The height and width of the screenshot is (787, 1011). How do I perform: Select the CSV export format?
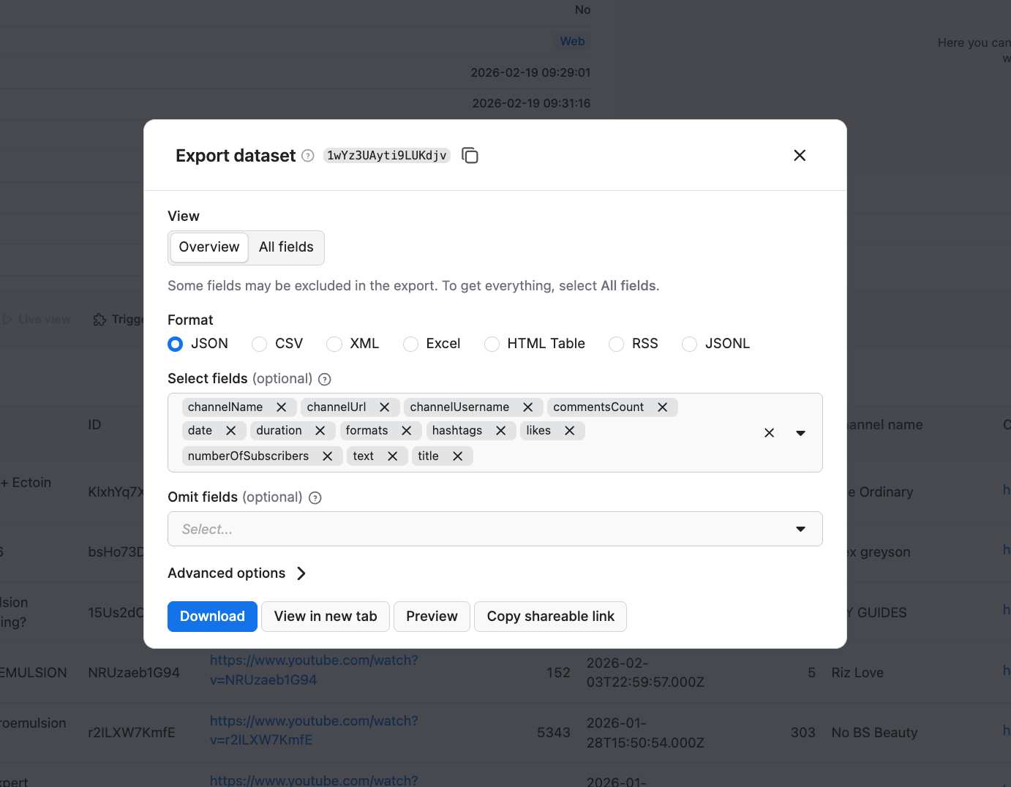[259, 344]
